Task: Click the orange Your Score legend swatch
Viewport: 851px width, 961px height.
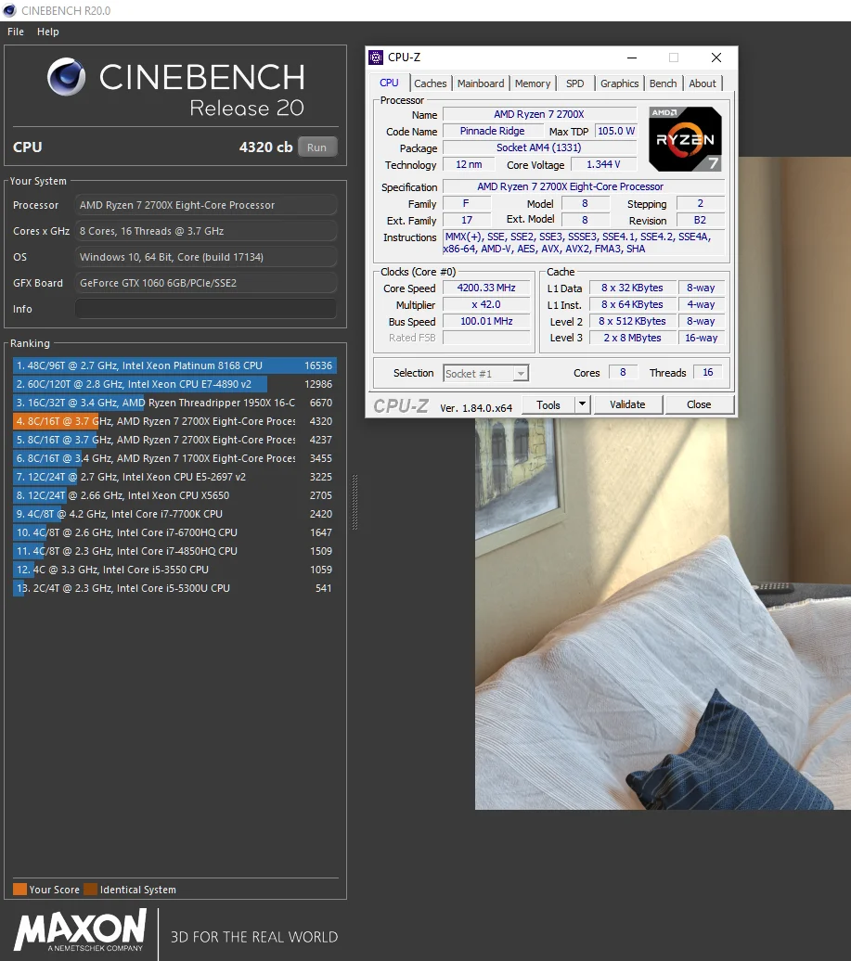Action: pos(19,890)
